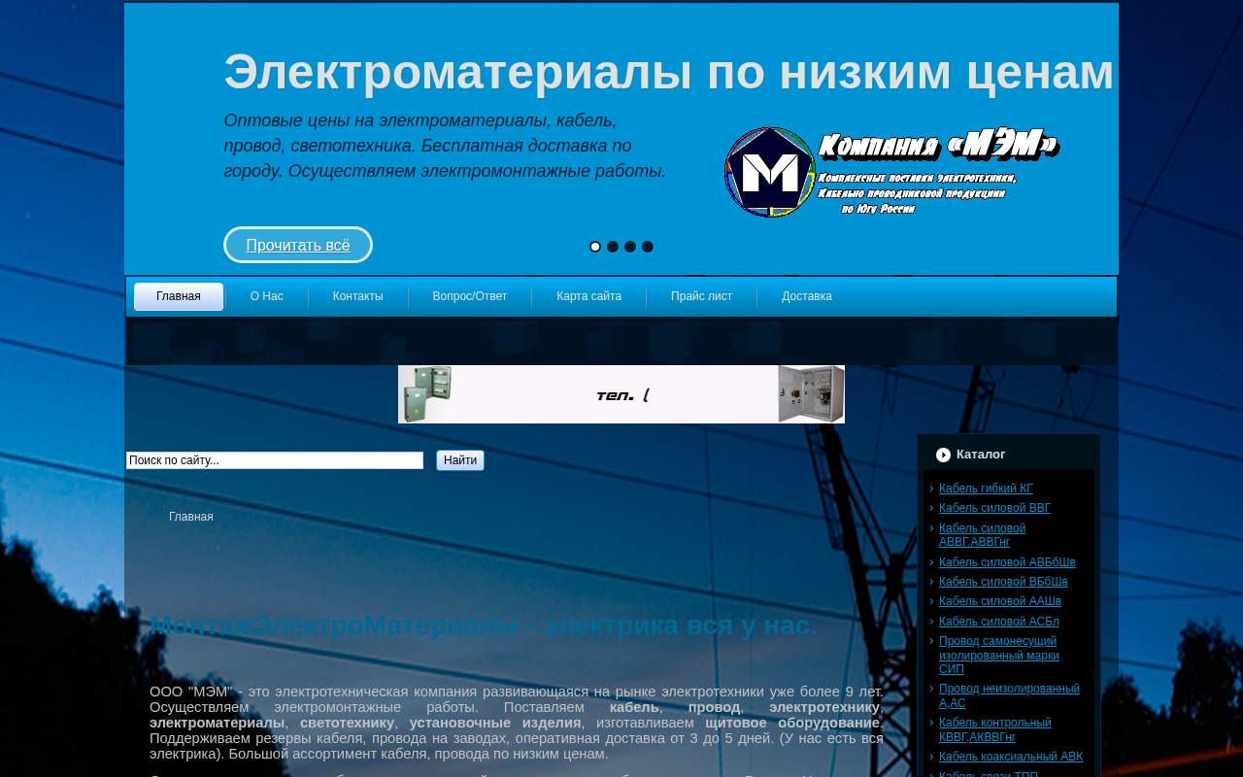The width and height of the screenshot is (1243, 777).
Task: Go to the Контакты page
Action: tap(358, 296)
